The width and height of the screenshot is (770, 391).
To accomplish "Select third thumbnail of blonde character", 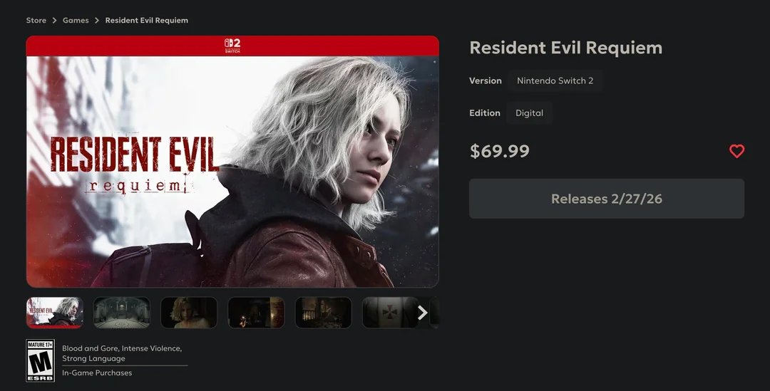I will (188, 313).
